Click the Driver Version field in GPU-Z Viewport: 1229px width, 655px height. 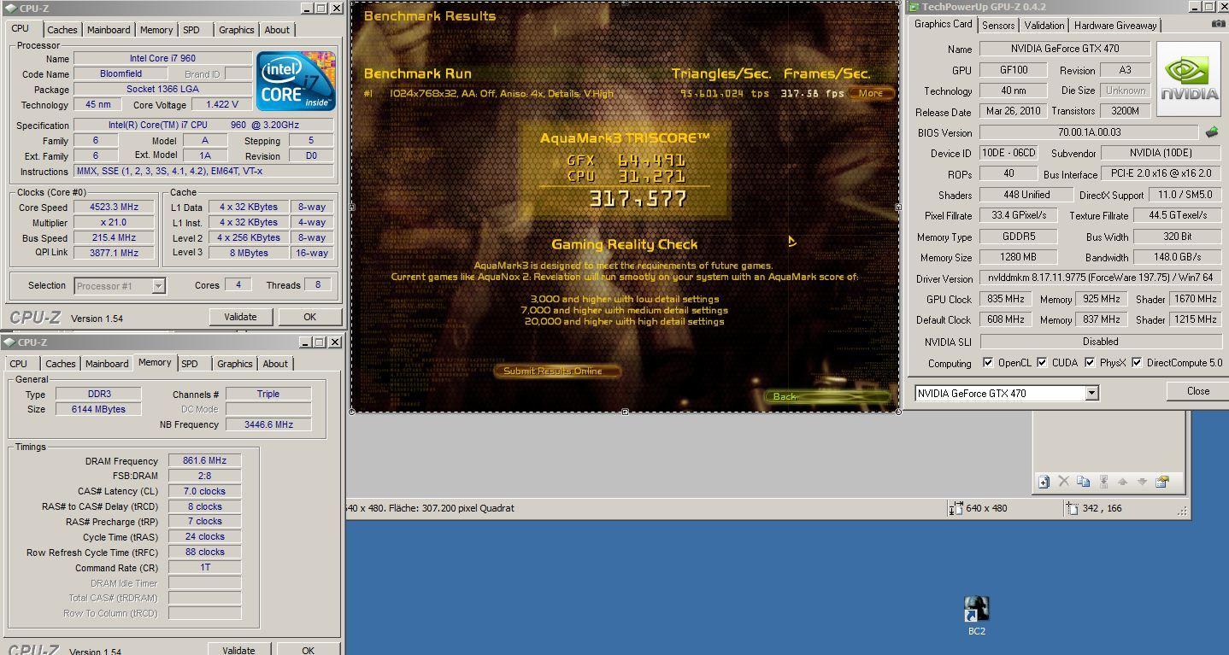(x=1101, y=278)
